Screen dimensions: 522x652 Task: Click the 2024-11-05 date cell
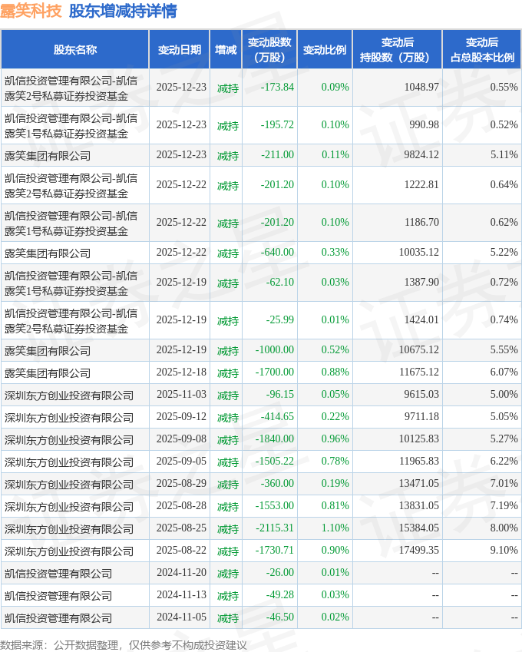[x=181, y=617]
